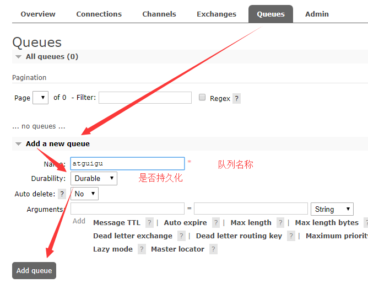Open the Page number dropdown
The image size is (368, 283).
pos(40,98)
